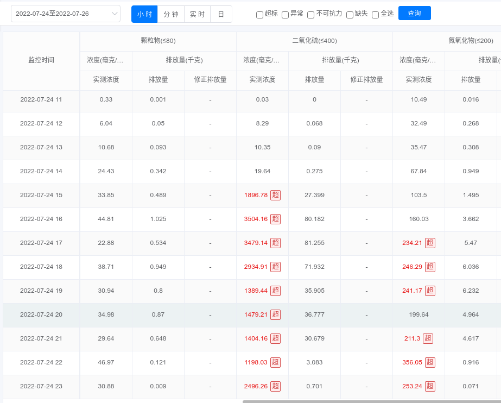Viewport: 501px width, 403px height.
Task: Select the row 2022-07-24 17
Action: pyautogui.click(x=252, y=243)
